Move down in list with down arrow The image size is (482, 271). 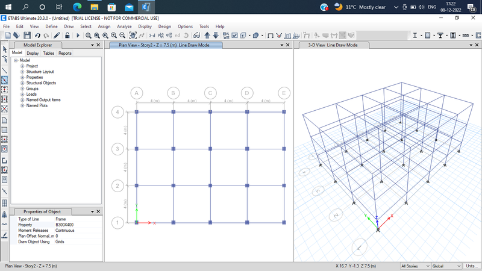[x=216, y=36]
